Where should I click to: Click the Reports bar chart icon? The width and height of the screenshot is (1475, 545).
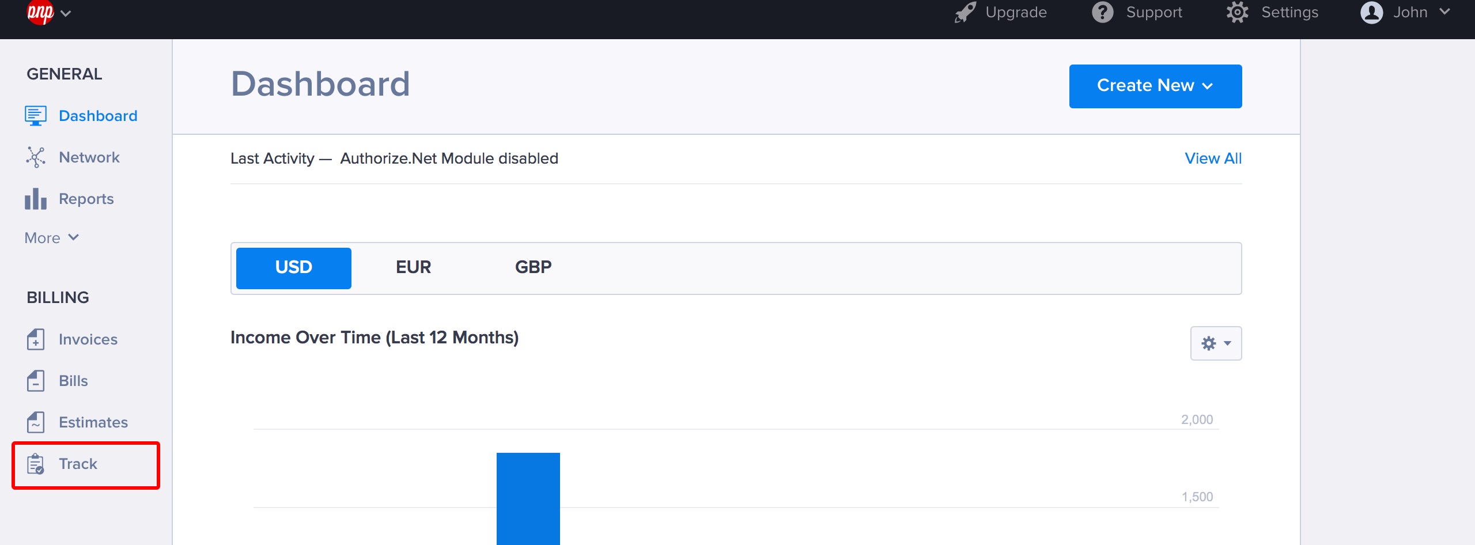(35, 199)
